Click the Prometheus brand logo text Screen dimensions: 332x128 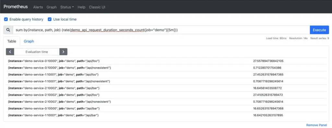[16, 7]
